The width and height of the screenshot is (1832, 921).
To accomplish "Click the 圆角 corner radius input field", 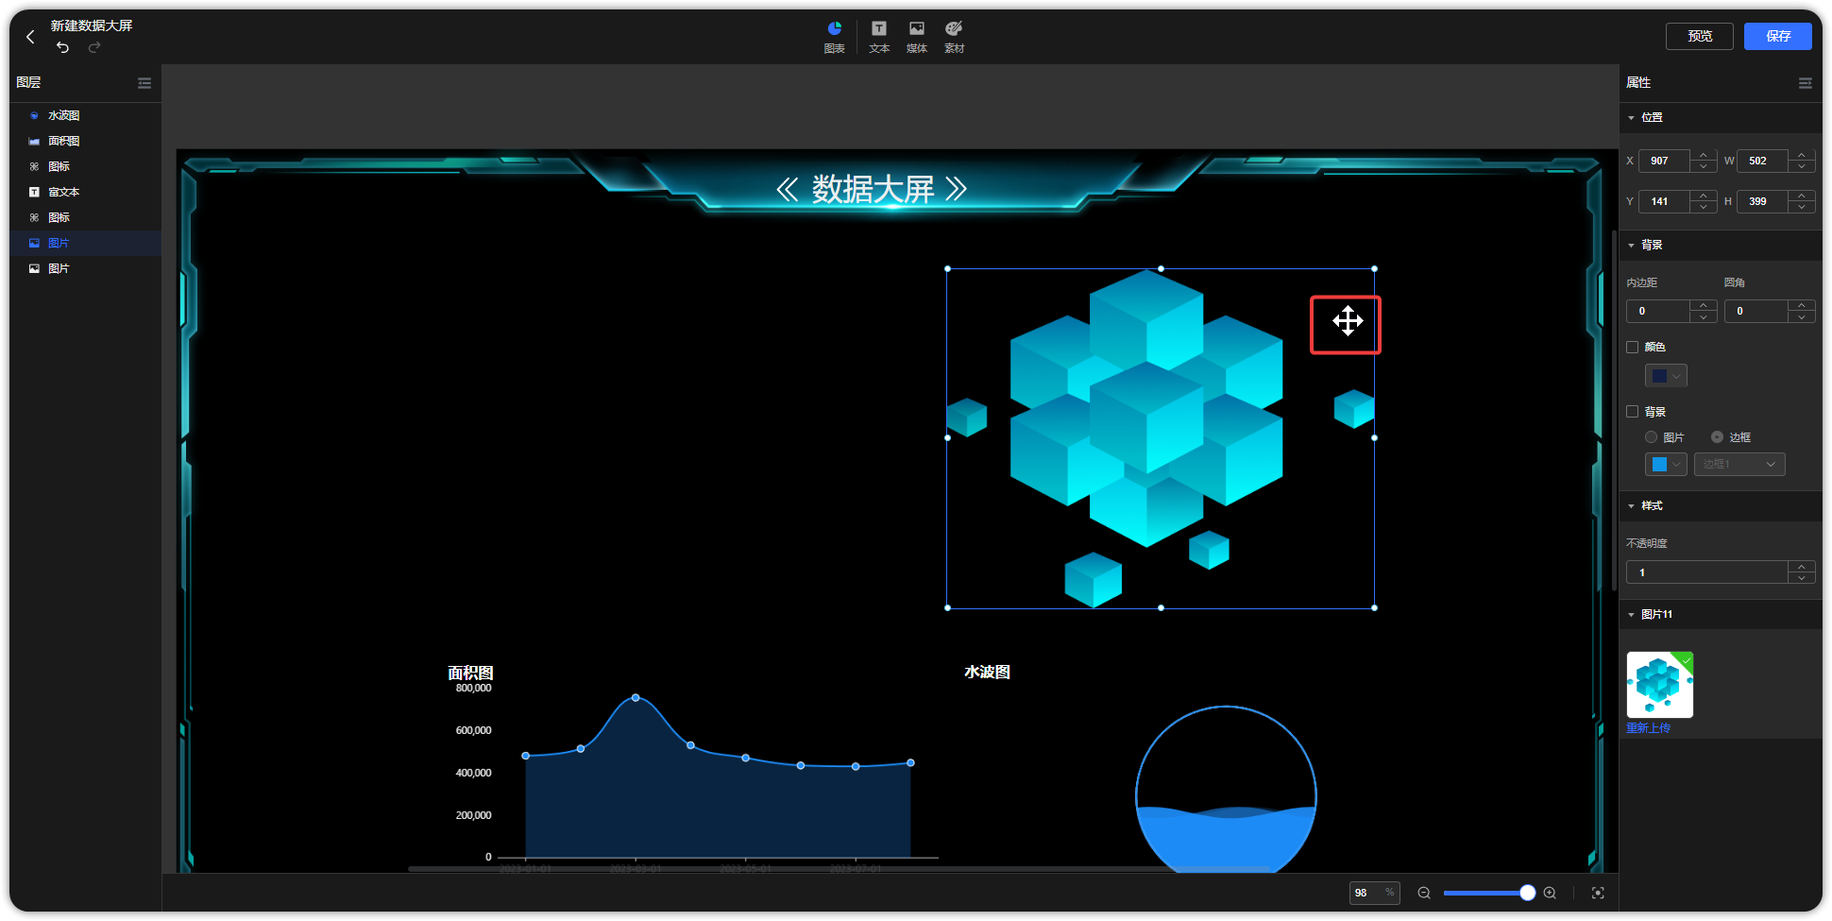I will pos(1756,311).
